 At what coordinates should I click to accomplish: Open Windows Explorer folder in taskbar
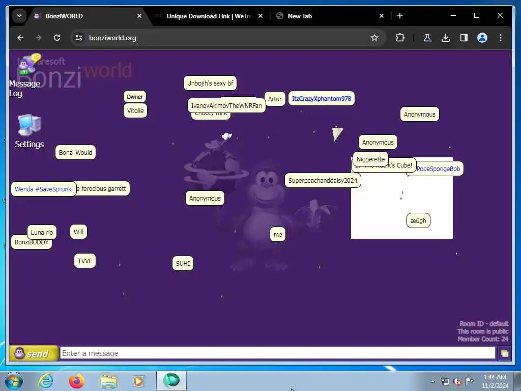click(x=108, y=382)
